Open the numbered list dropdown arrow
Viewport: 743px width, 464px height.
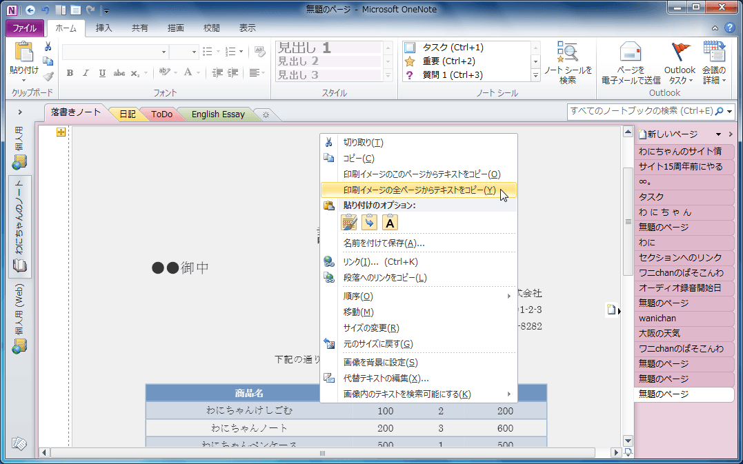[241, 51]
